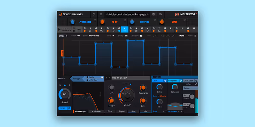Screen dimensions: 255x127
Task: Select the dotted note speed icon
Action: (65, 85)
